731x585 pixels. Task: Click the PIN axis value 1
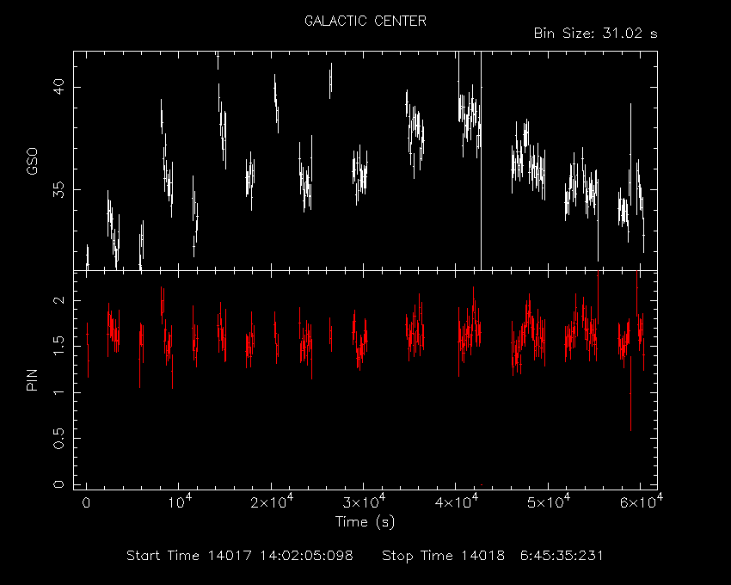click(x=58, y=392)
